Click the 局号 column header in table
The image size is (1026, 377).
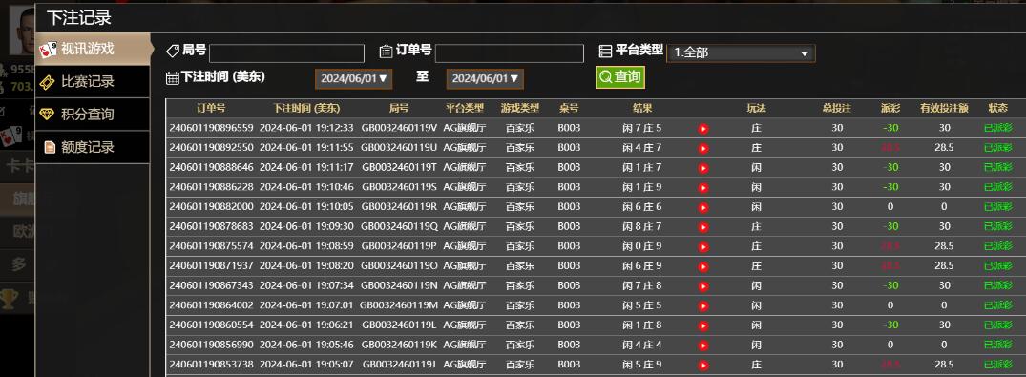coord(399,108)
